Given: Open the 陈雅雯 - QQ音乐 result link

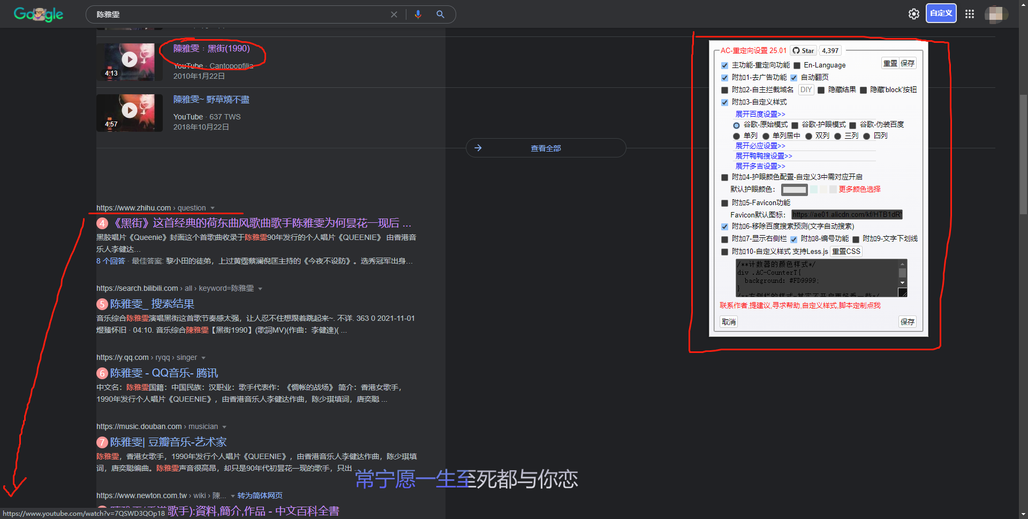Looking at the screenshot, I should [163, 373].
